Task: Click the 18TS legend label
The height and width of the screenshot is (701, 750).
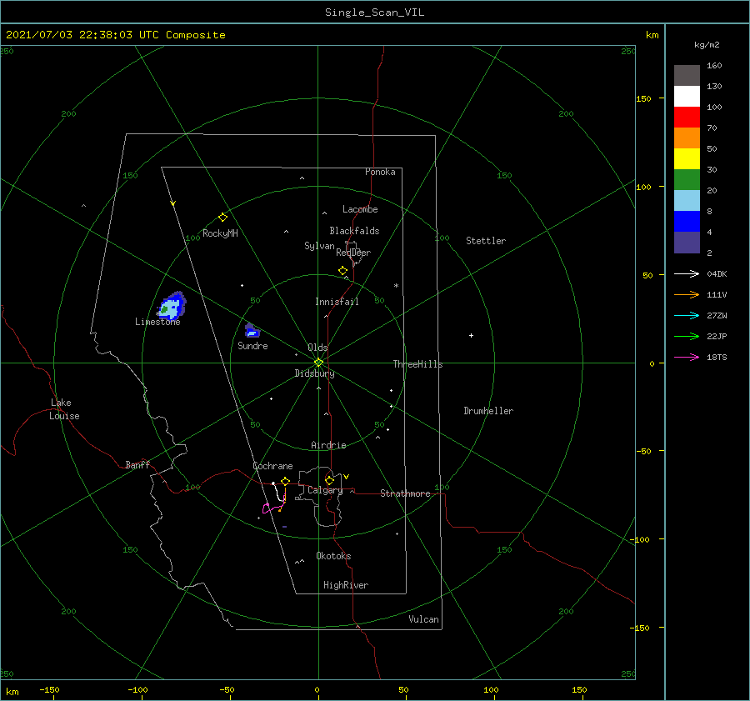Action: (x=717, y=357)
